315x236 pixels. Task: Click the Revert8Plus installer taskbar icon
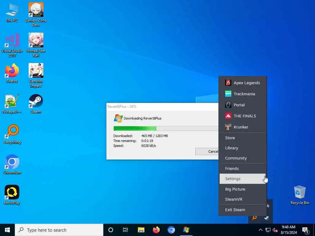tap(186, 230)
